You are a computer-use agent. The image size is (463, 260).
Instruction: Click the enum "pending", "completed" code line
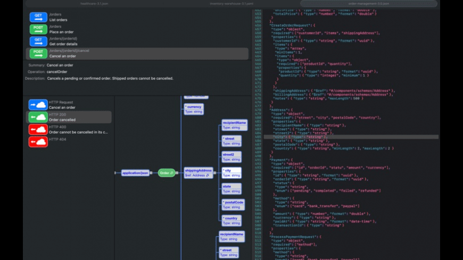pyautogui.click(x=328, y=190)
